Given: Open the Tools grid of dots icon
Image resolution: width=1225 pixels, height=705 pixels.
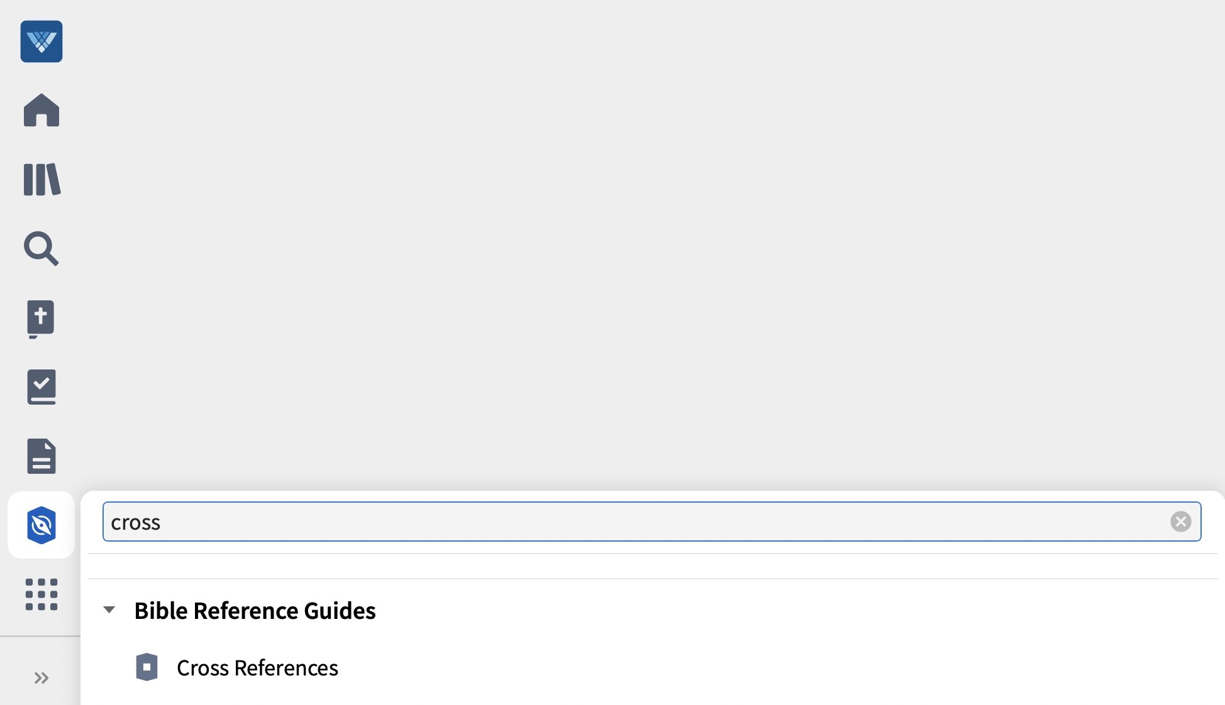Looking at the screenshot, I should [x=42, y=594].
